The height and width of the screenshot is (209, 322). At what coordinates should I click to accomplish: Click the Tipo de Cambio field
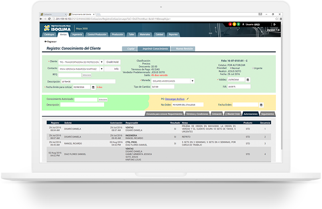click(x=163, y=87)
